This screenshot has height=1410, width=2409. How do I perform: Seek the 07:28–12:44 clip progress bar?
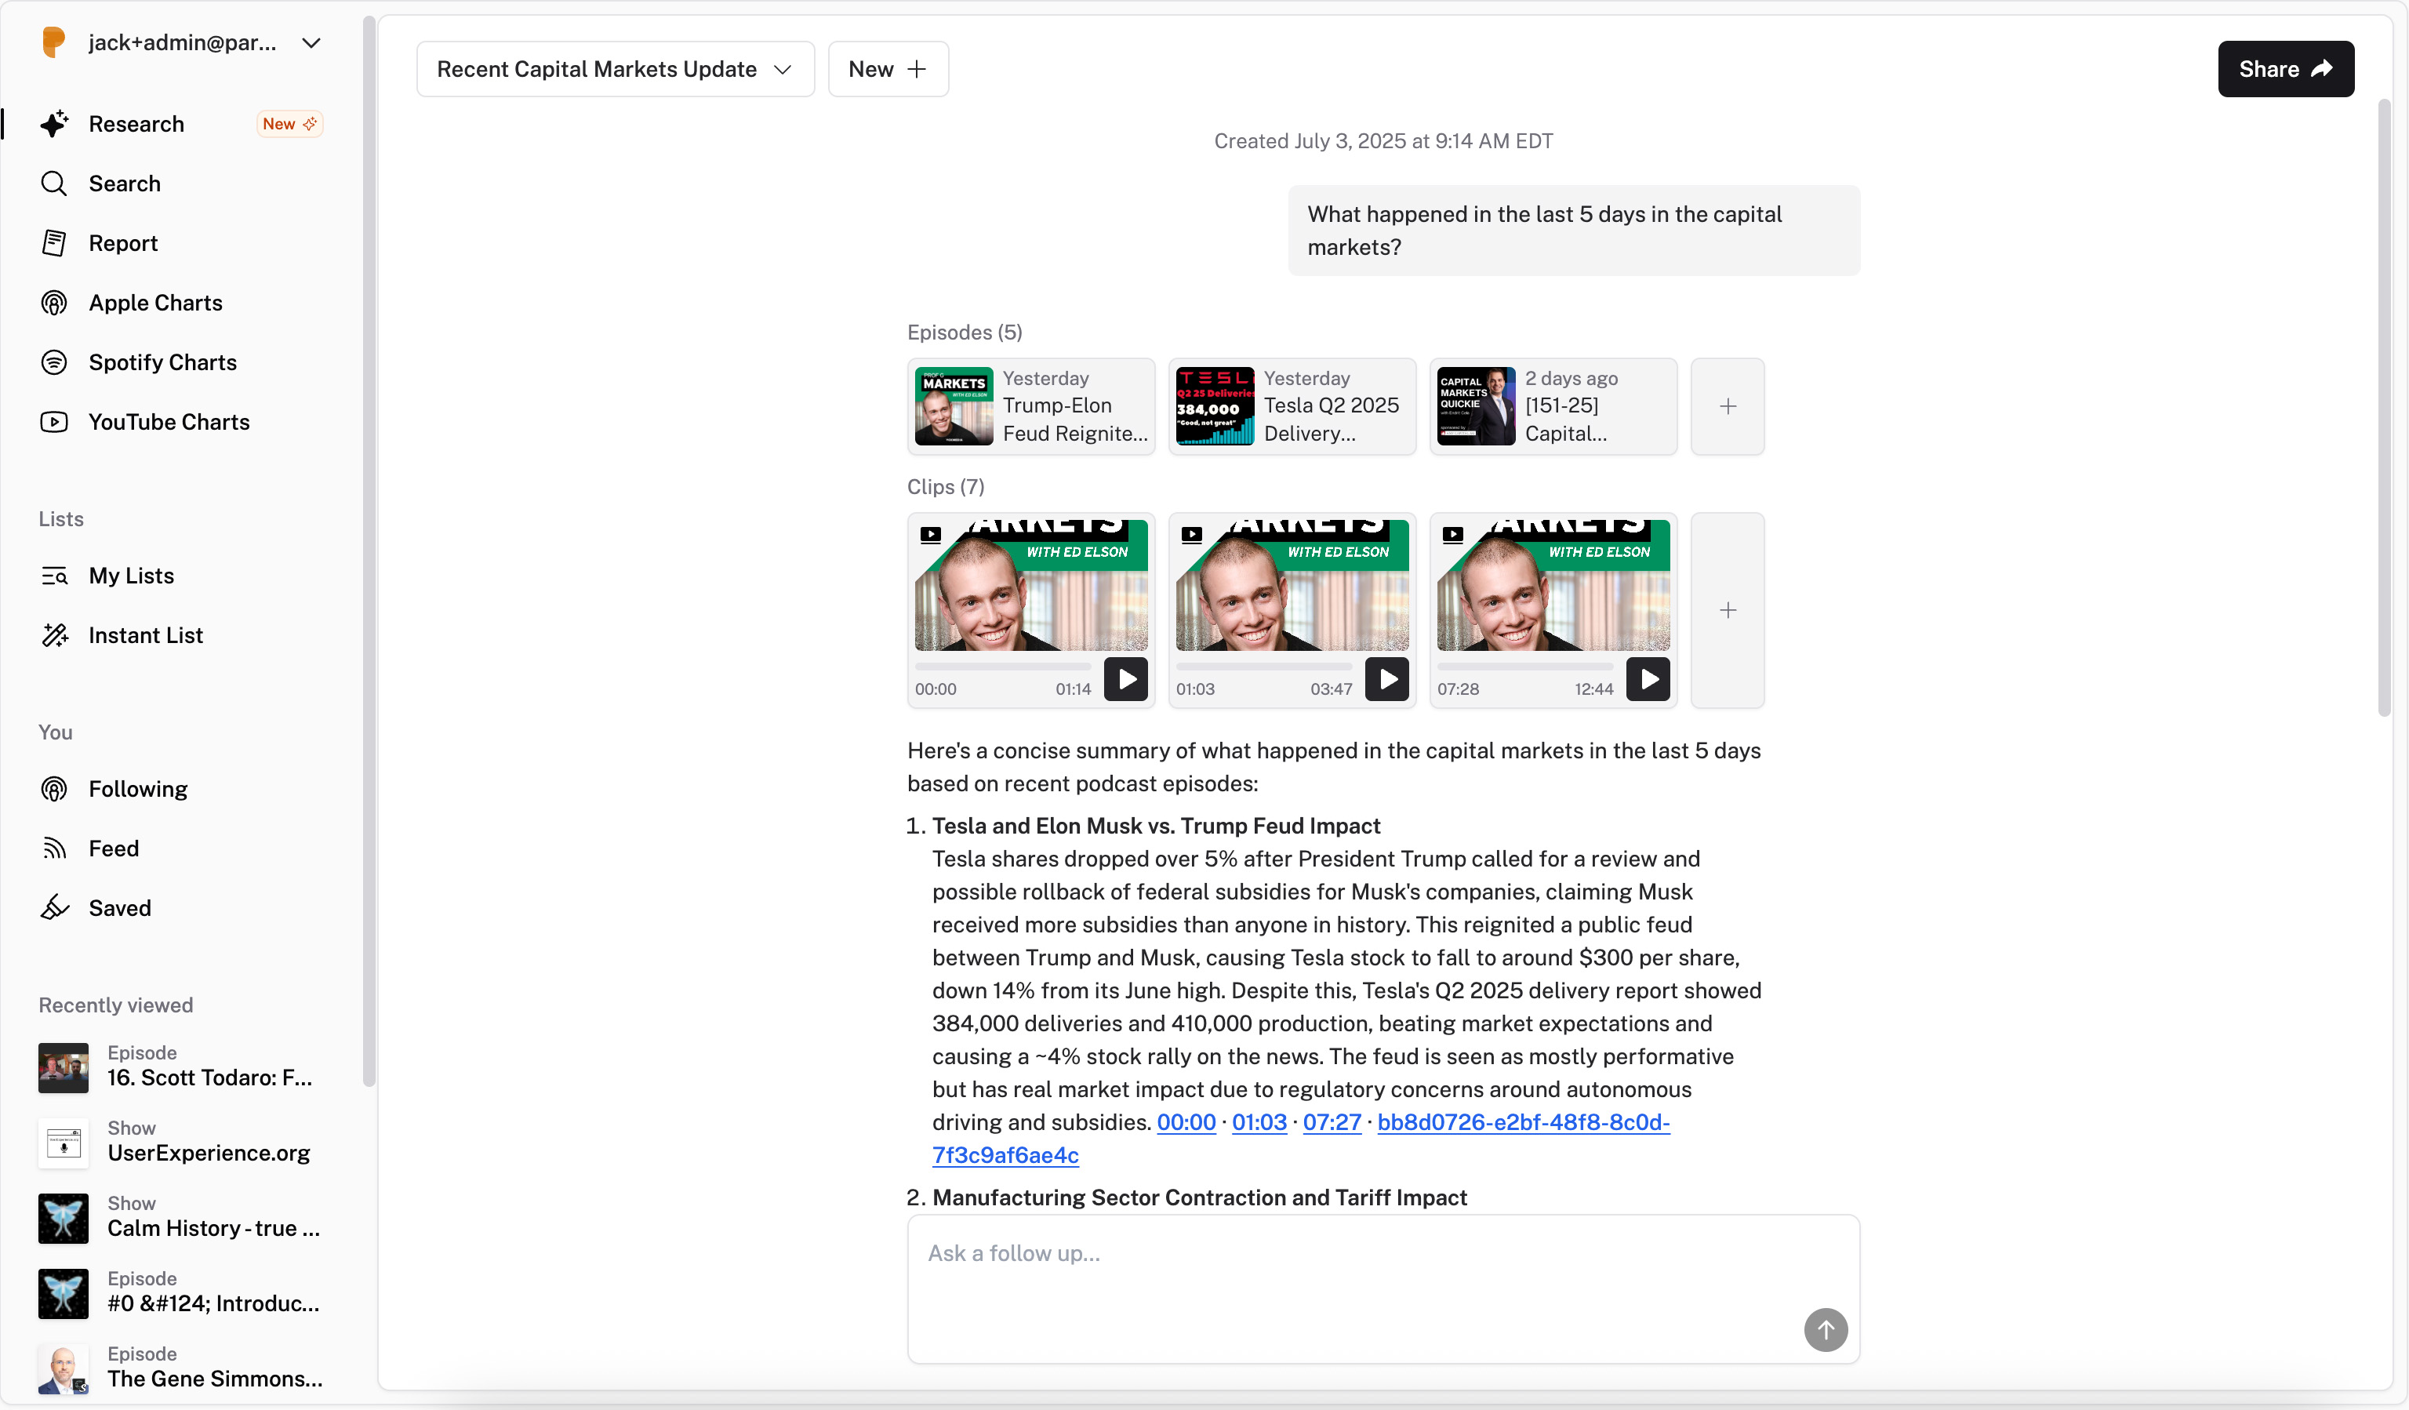click(x=1524, y=667)
